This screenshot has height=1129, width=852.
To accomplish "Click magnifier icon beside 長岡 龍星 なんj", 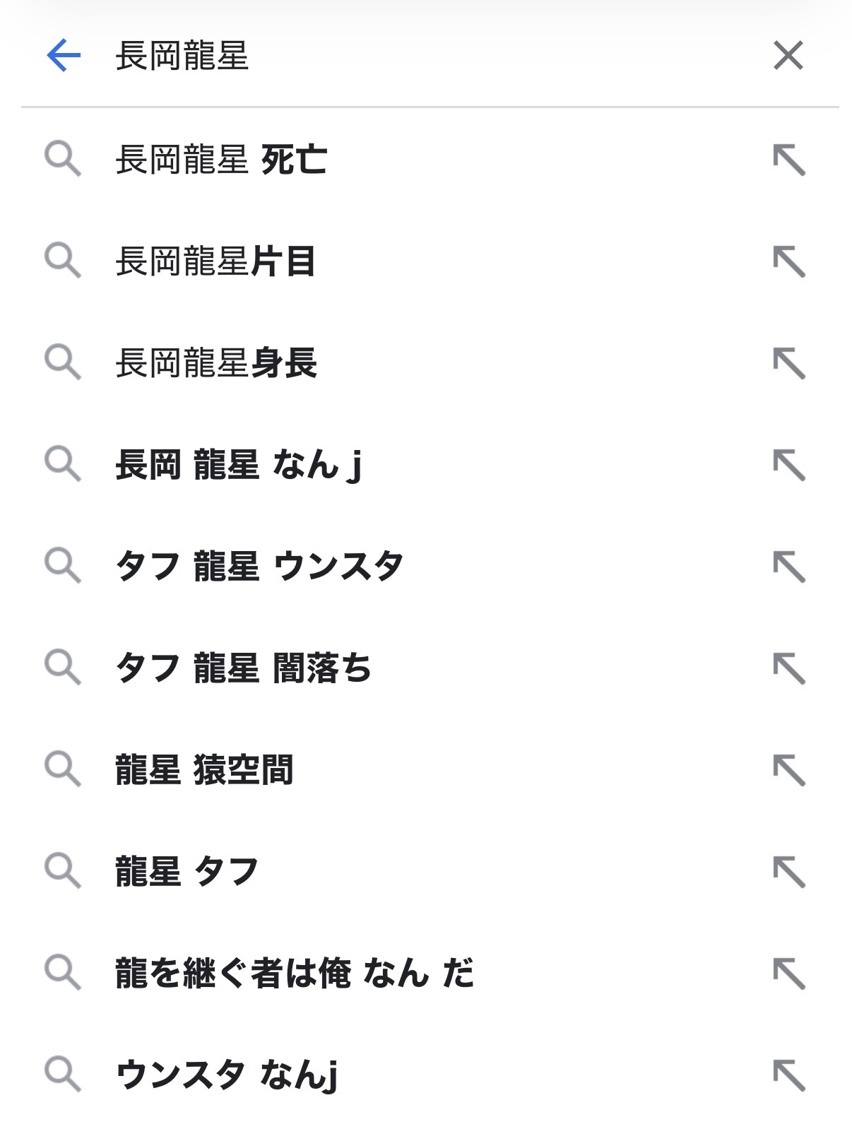I will [x=63, y=465].
